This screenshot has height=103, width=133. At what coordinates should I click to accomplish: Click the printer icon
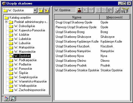coord(117,10)
